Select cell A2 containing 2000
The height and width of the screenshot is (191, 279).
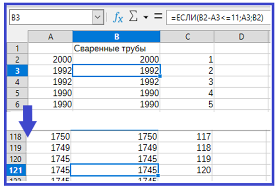[50, 59]
